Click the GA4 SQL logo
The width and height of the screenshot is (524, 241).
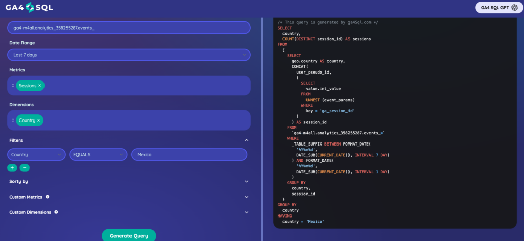tap(29, 7)
